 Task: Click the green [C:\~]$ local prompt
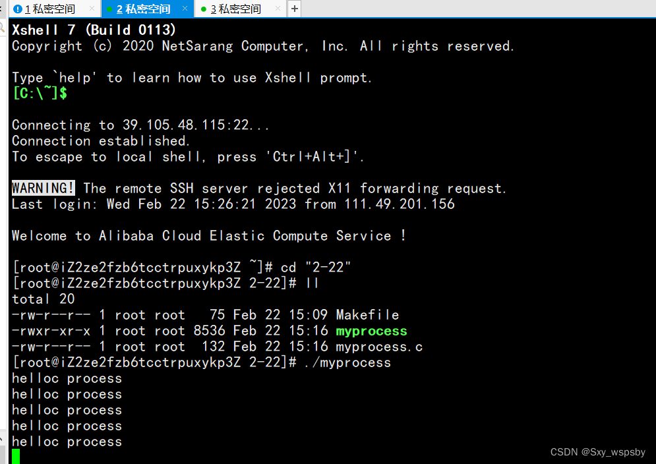coord(40,94)
